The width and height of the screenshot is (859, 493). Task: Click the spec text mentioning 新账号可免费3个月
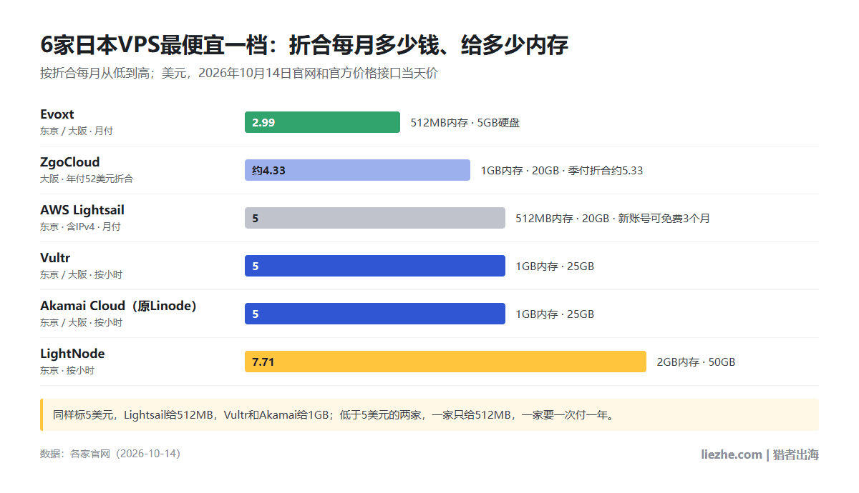pos(613,219)
